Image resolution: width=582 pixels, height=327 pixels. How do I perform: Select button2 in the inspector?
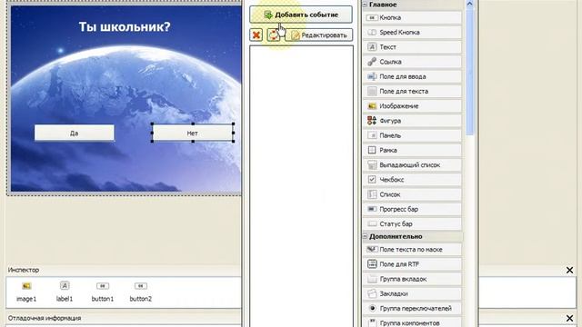141,292
